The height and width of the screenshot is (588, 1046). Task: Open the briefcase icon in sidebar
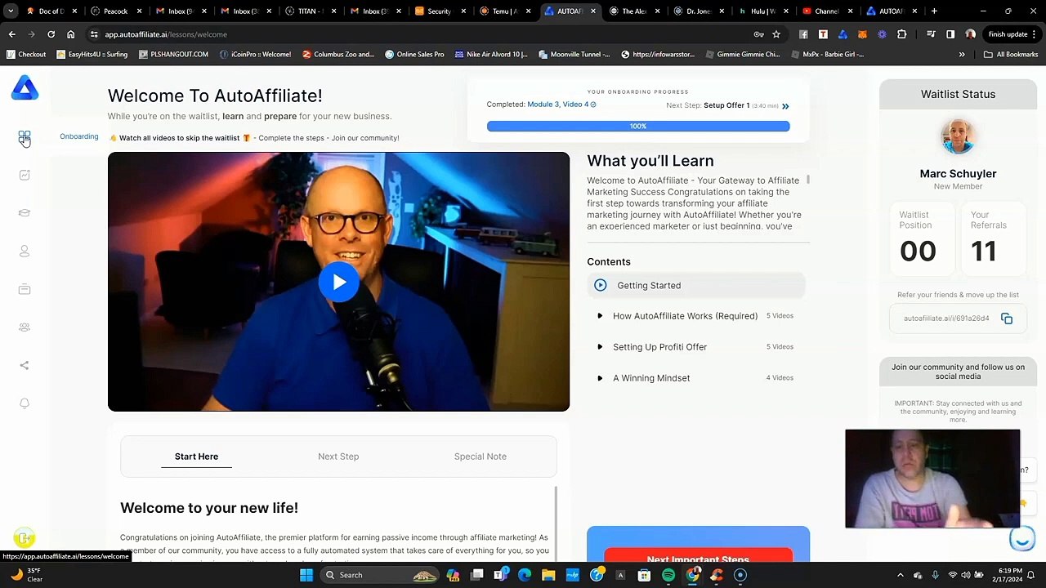click(25, 289)
